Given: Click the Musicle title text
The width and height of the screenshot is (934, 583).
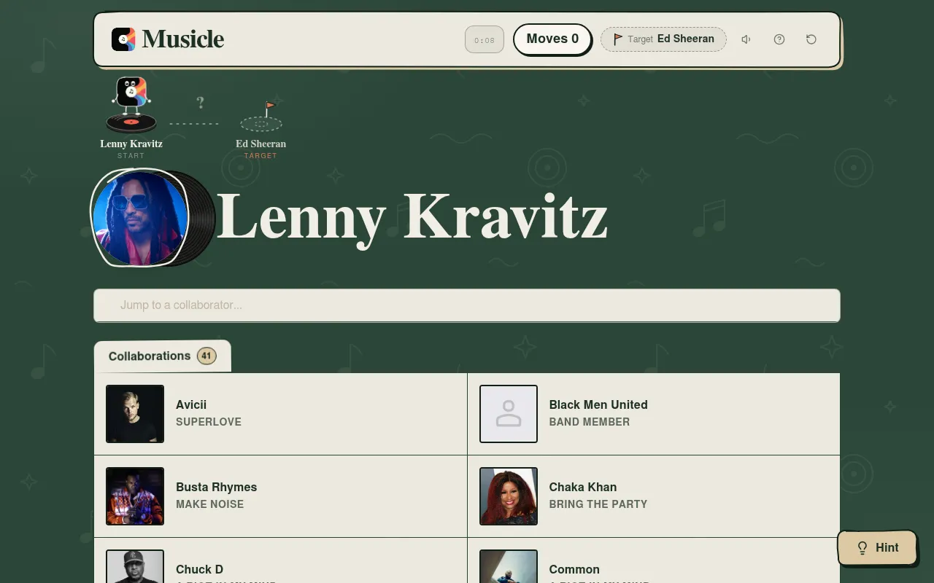Looking at the screenshot, I should [183, 39].
